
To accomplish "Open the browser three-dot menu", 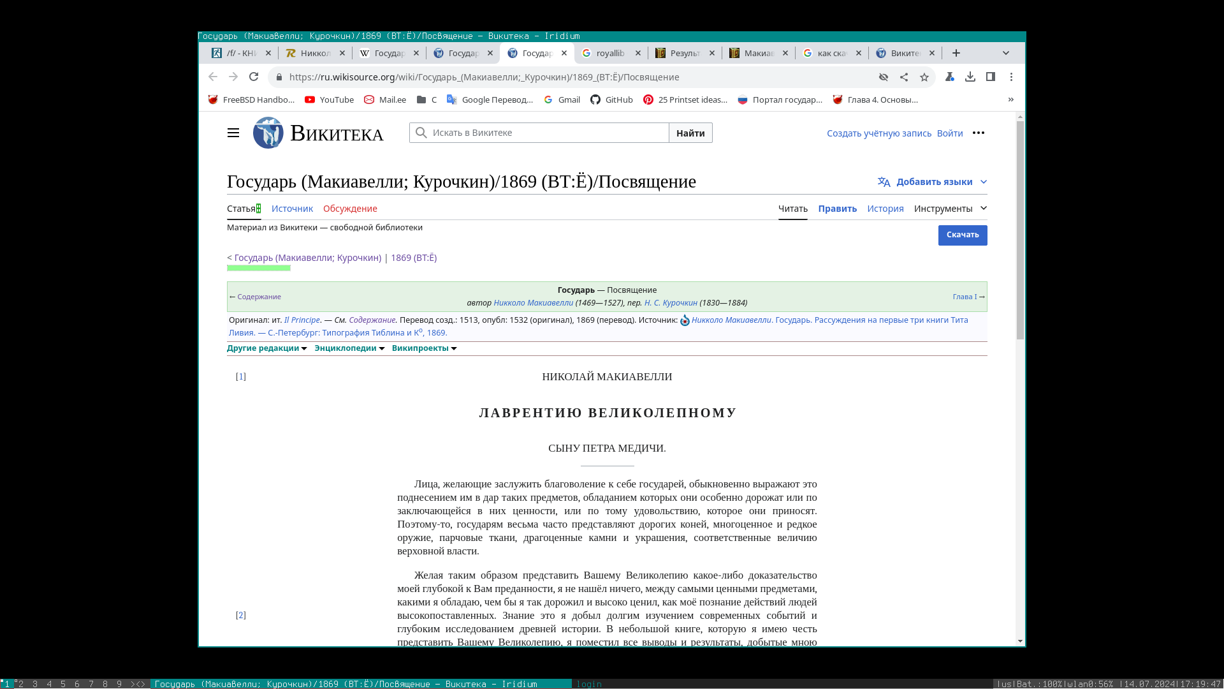I will 1011,77.
